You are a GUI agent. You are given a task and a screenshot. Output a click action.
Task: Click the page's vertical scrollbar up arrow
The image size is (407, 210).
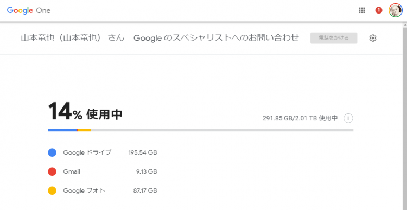(x=404, y=25)
